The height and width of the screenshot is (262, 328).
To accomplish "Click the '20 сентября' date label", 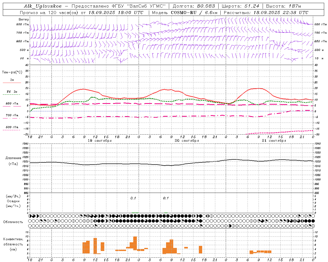I will pos(187,141).
